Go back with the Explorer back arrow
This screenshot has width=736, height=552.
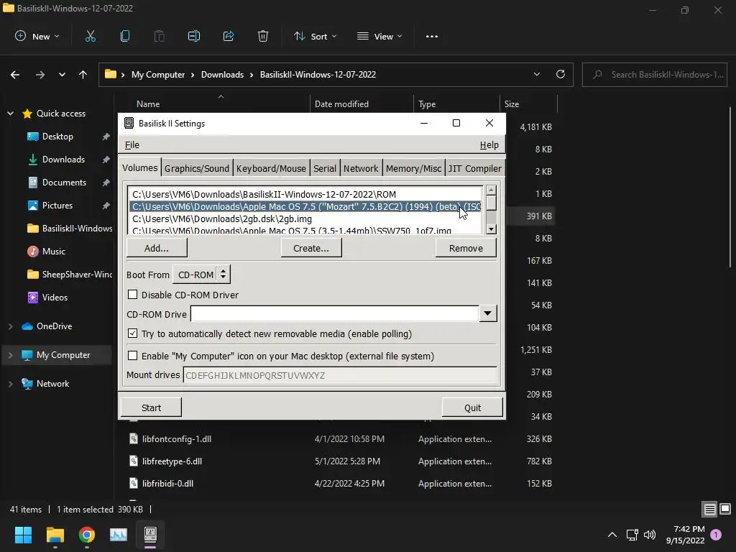15,75
